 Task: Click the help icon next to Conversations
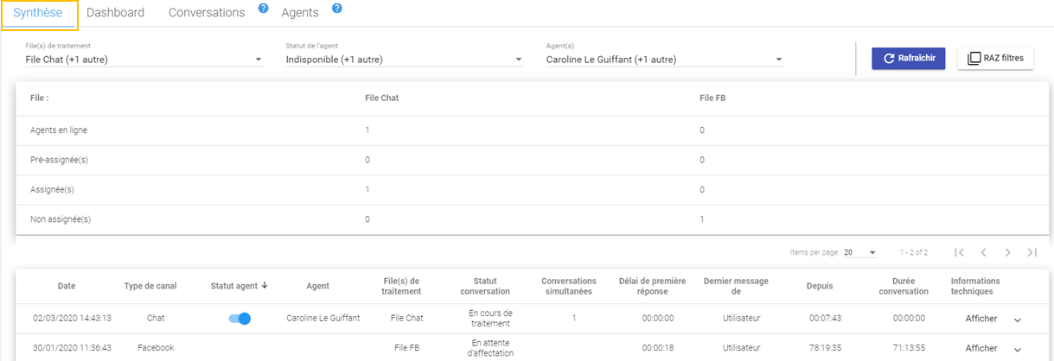point(263,9)
